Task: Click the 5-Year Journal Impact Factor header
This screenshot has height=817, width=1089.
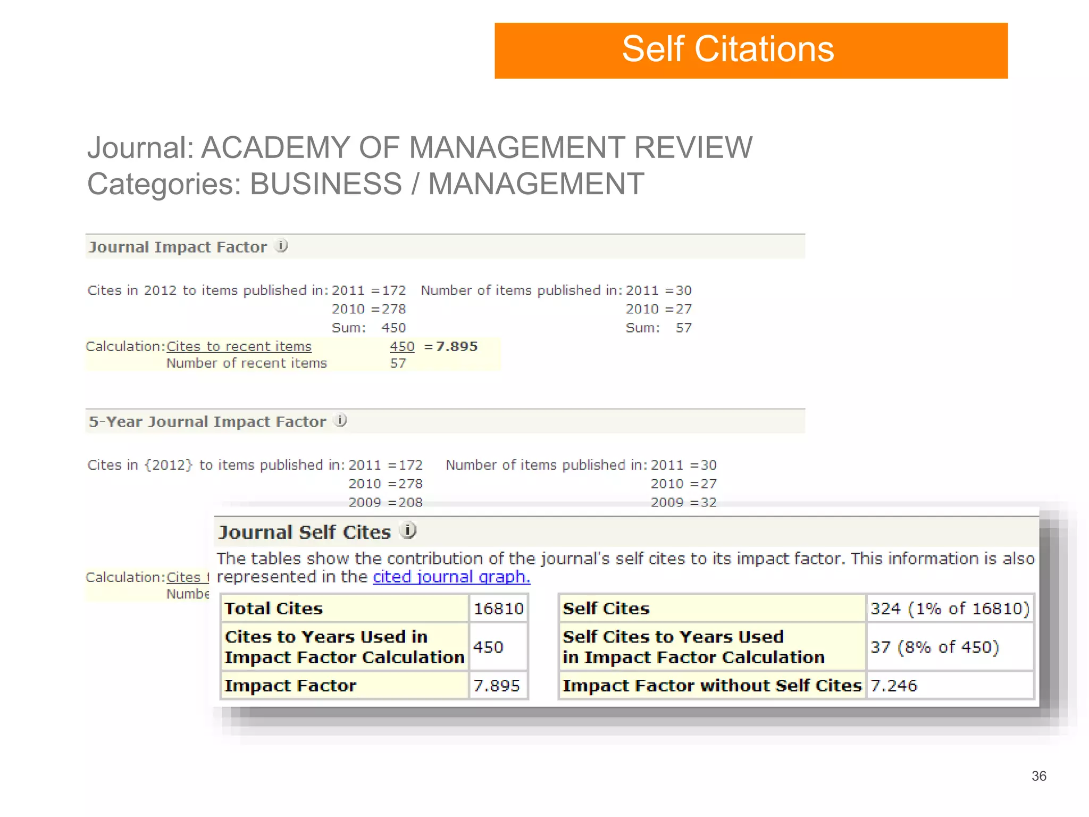Action: click(445, 421)
